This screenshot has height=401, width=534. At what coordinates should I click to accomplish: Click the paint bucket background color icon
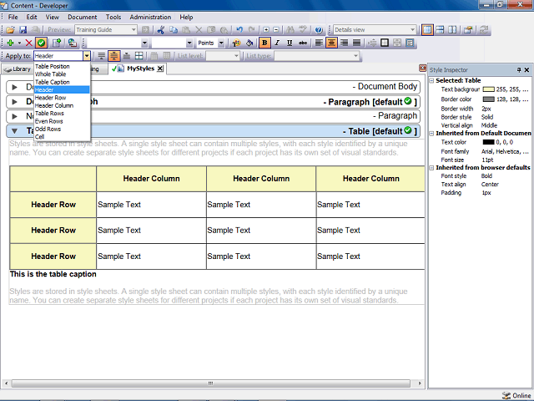click(x=249, y=43)
